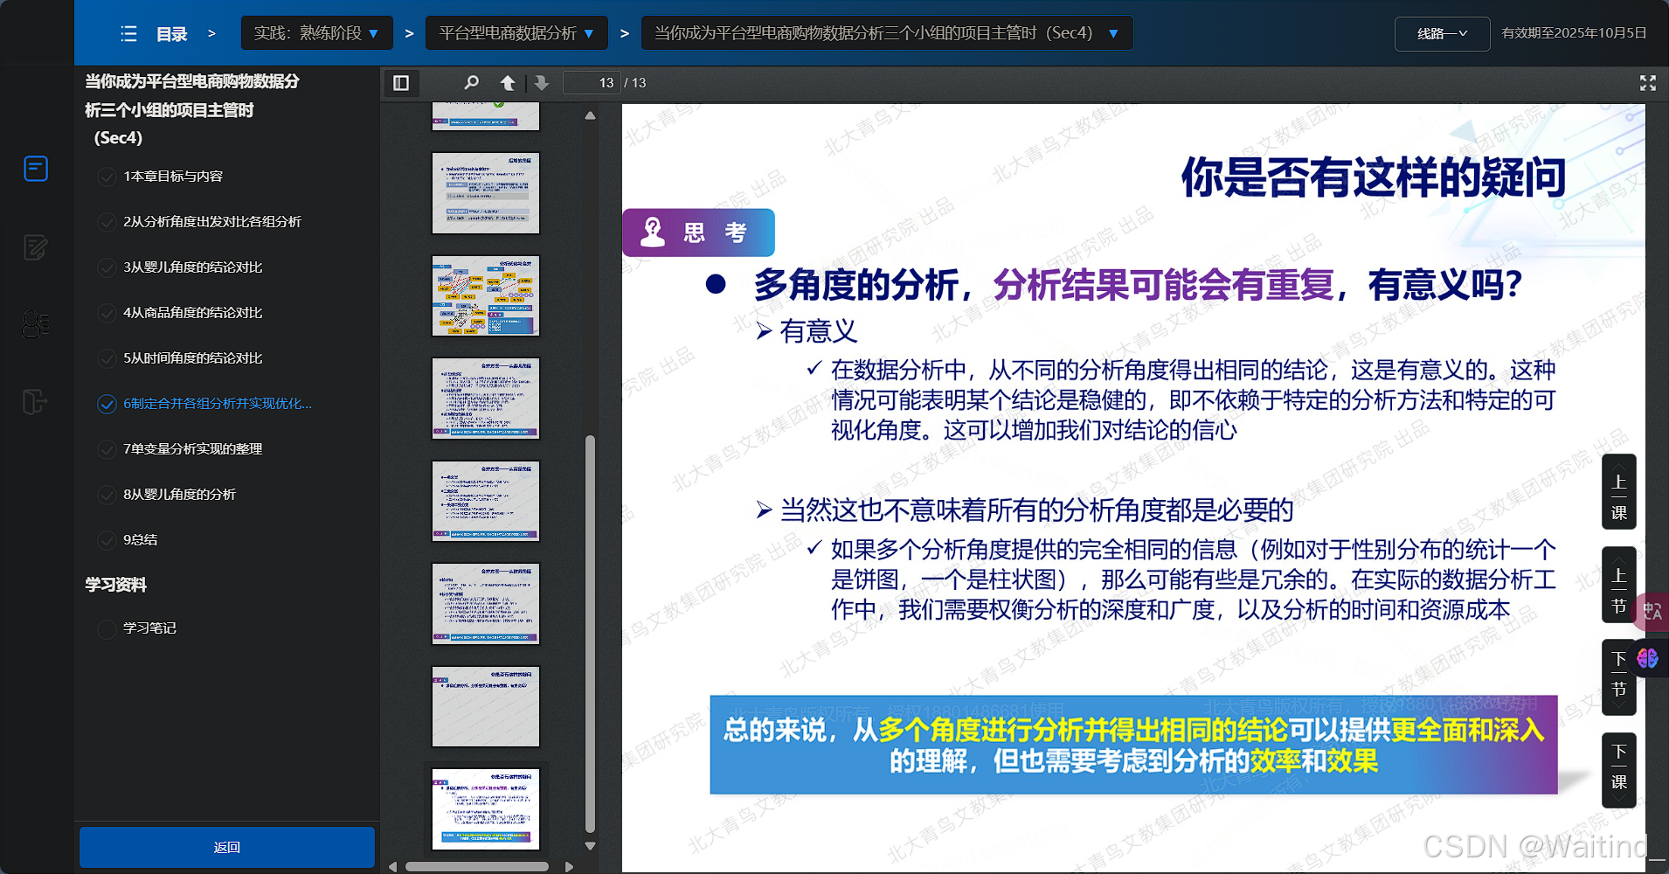The width and height of the screenshot is (1669, 874).
Task: Go to previous section 上节
Action: click(1618, 585)
